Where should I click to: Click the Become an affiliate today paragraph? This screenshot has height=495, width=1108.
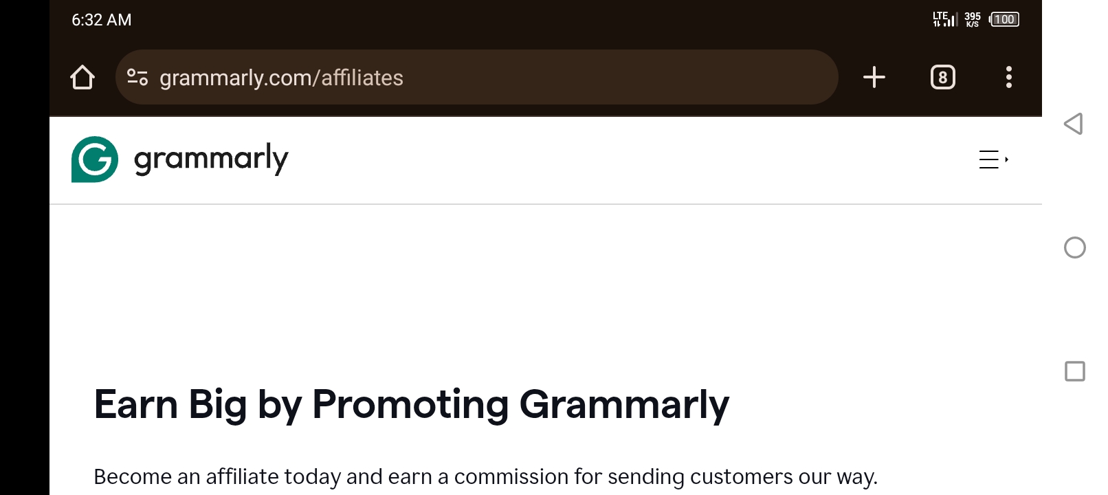pyautogui.click(x=485, y=476)
